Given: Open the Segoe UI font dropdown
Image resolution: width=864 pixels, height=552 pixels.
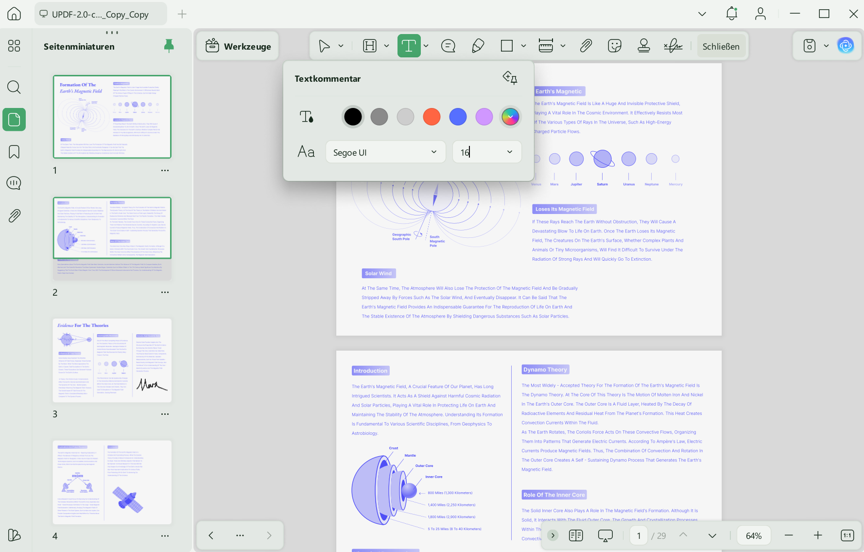Looking at the screenshot, I should (x=385, y=152).
